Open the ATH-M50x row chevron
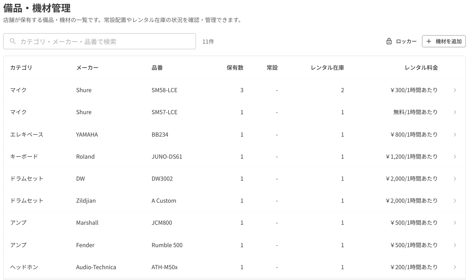 455,267
